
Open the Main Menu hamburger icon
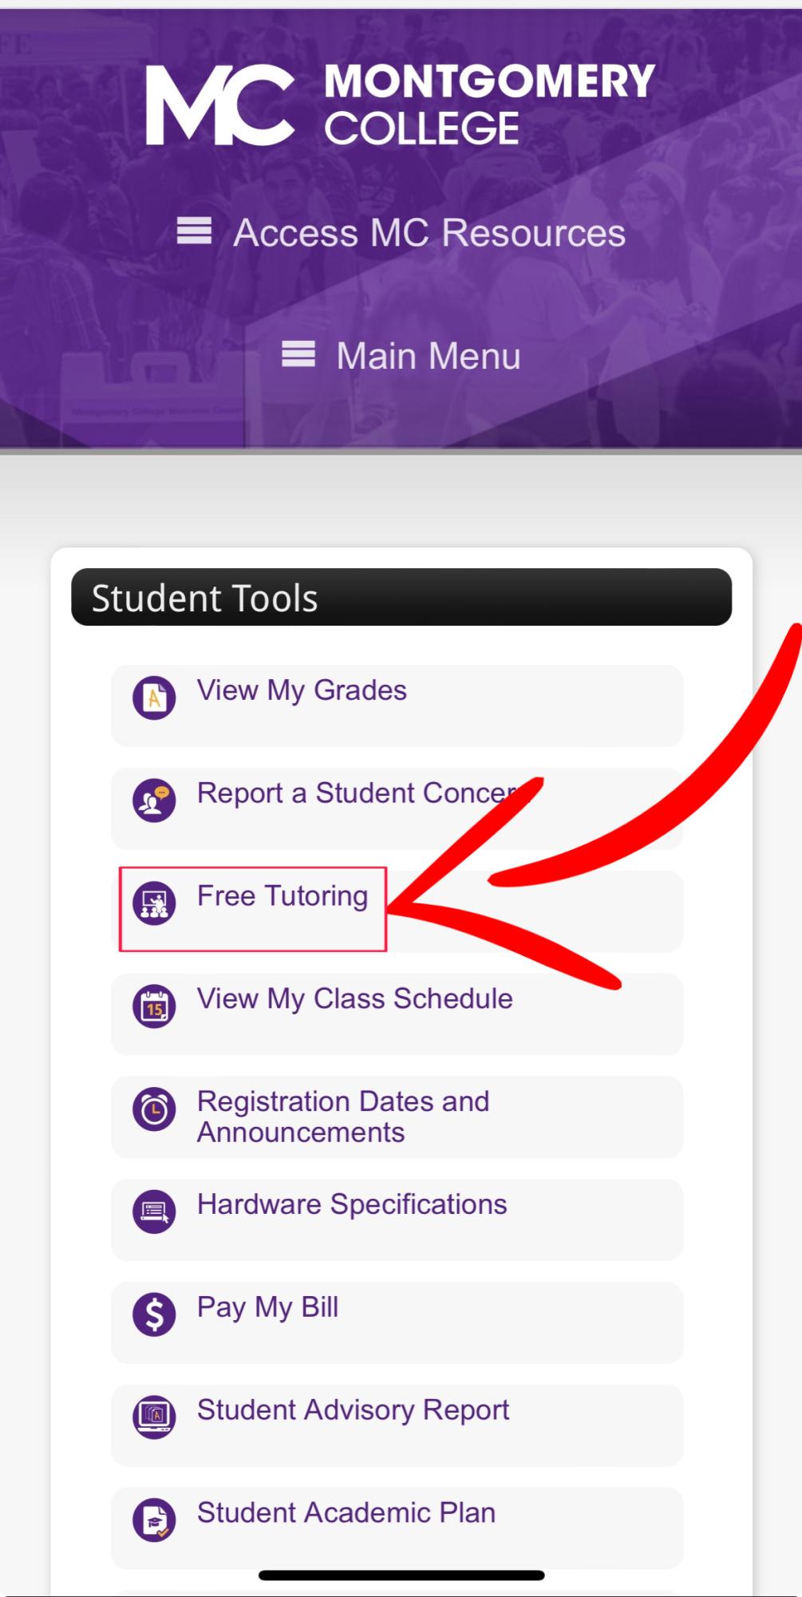[298, 354]
